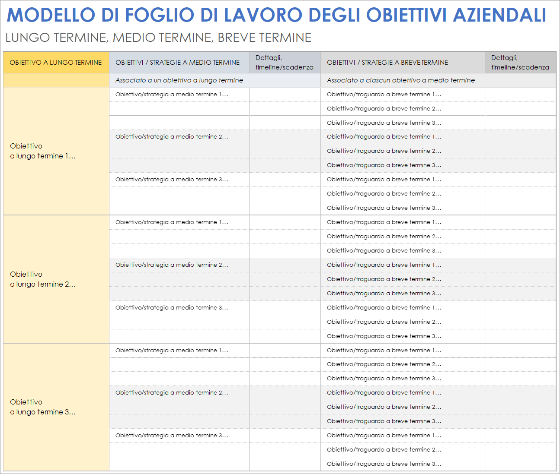Select 'medio termine 3…' in lungo termine 1 block
This screenshot has width=560, height=474.
[179, 180]
